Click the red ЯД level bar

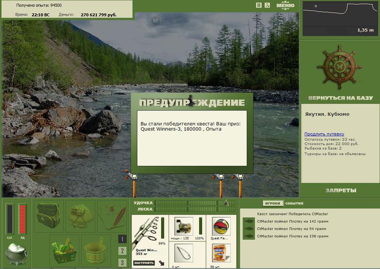point(22,219)
